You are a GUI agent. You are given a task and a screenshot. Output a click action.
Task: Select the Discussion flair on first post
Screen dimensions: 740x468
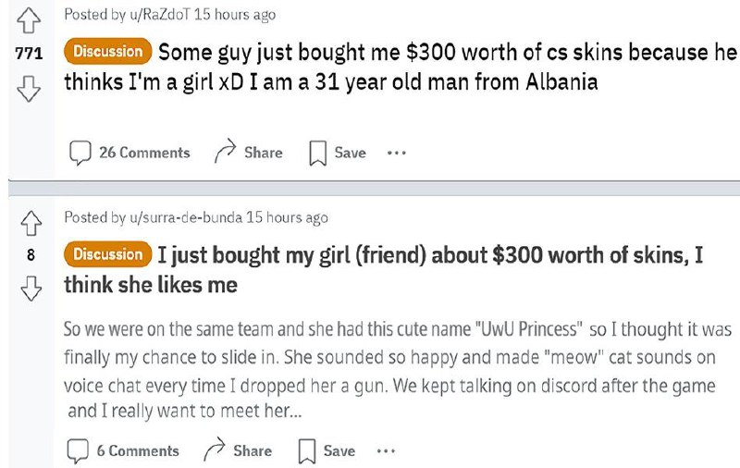[x=107, y=52]
